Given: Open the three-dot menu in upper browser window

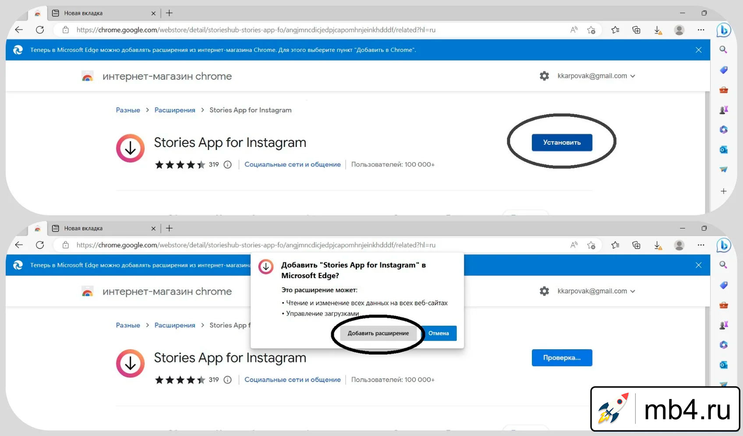Looking at the screenshot, I should pyautogui.click(x=701, y=30).
